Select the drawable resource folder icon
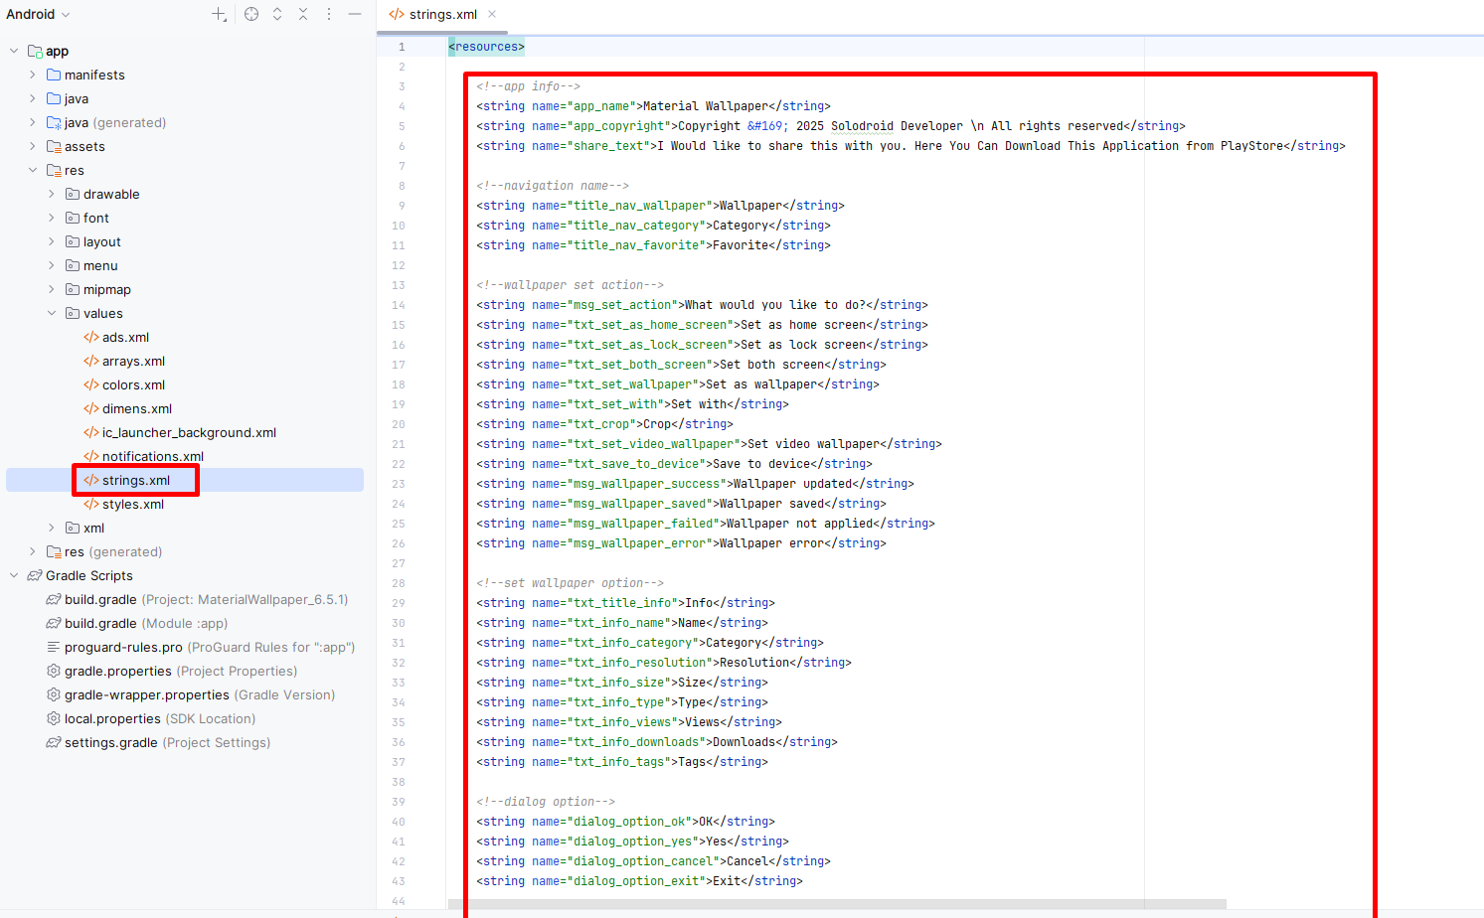1484x918 pixels. 73,194
